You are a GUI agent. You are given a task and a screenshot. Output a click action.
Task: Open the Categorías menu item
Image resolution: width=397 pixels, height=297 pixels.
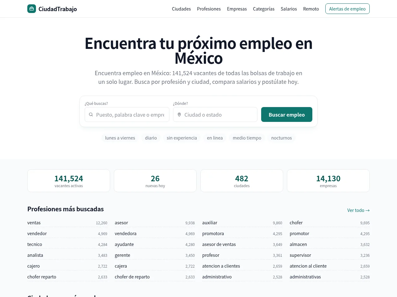click(x=264, y=9)
